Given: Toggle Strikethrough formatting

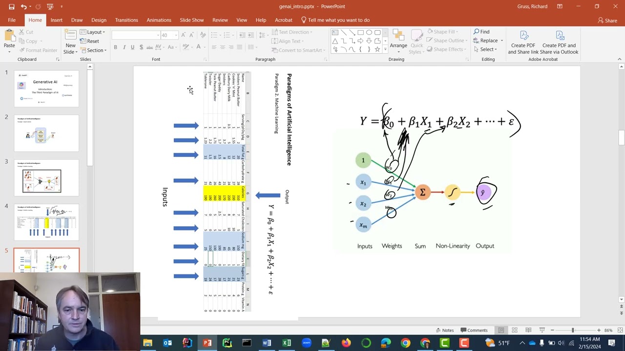Looking at the screenshot, I should [150, 47].
